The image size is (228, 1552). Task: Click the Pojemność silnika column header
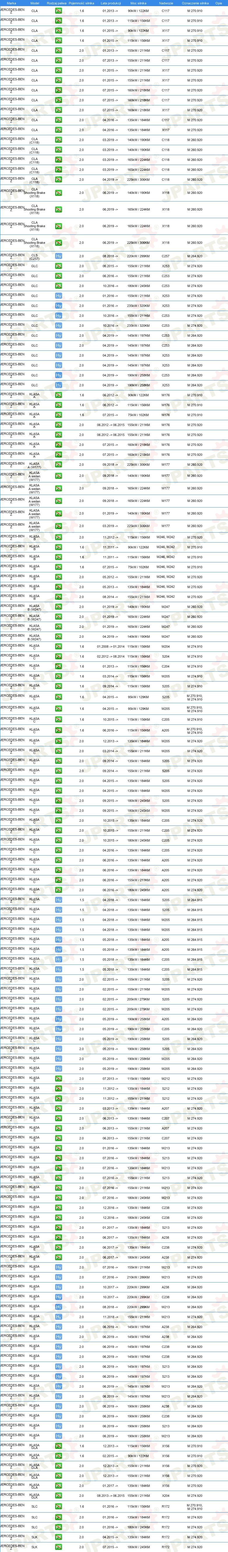coord(82,3)
